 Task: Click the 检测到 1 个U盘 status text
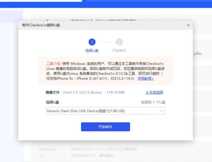[153, 102]
